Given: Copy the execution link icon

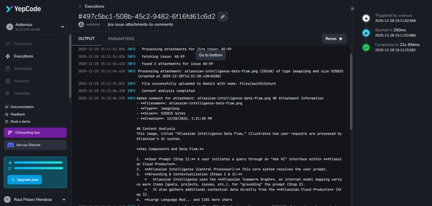Looking at the screenshot, I should 222,17.
